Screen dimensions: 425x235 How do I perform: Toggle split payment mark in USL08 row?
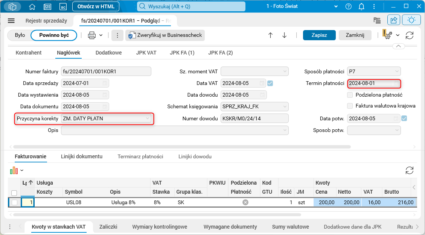[x=245, y=203]
